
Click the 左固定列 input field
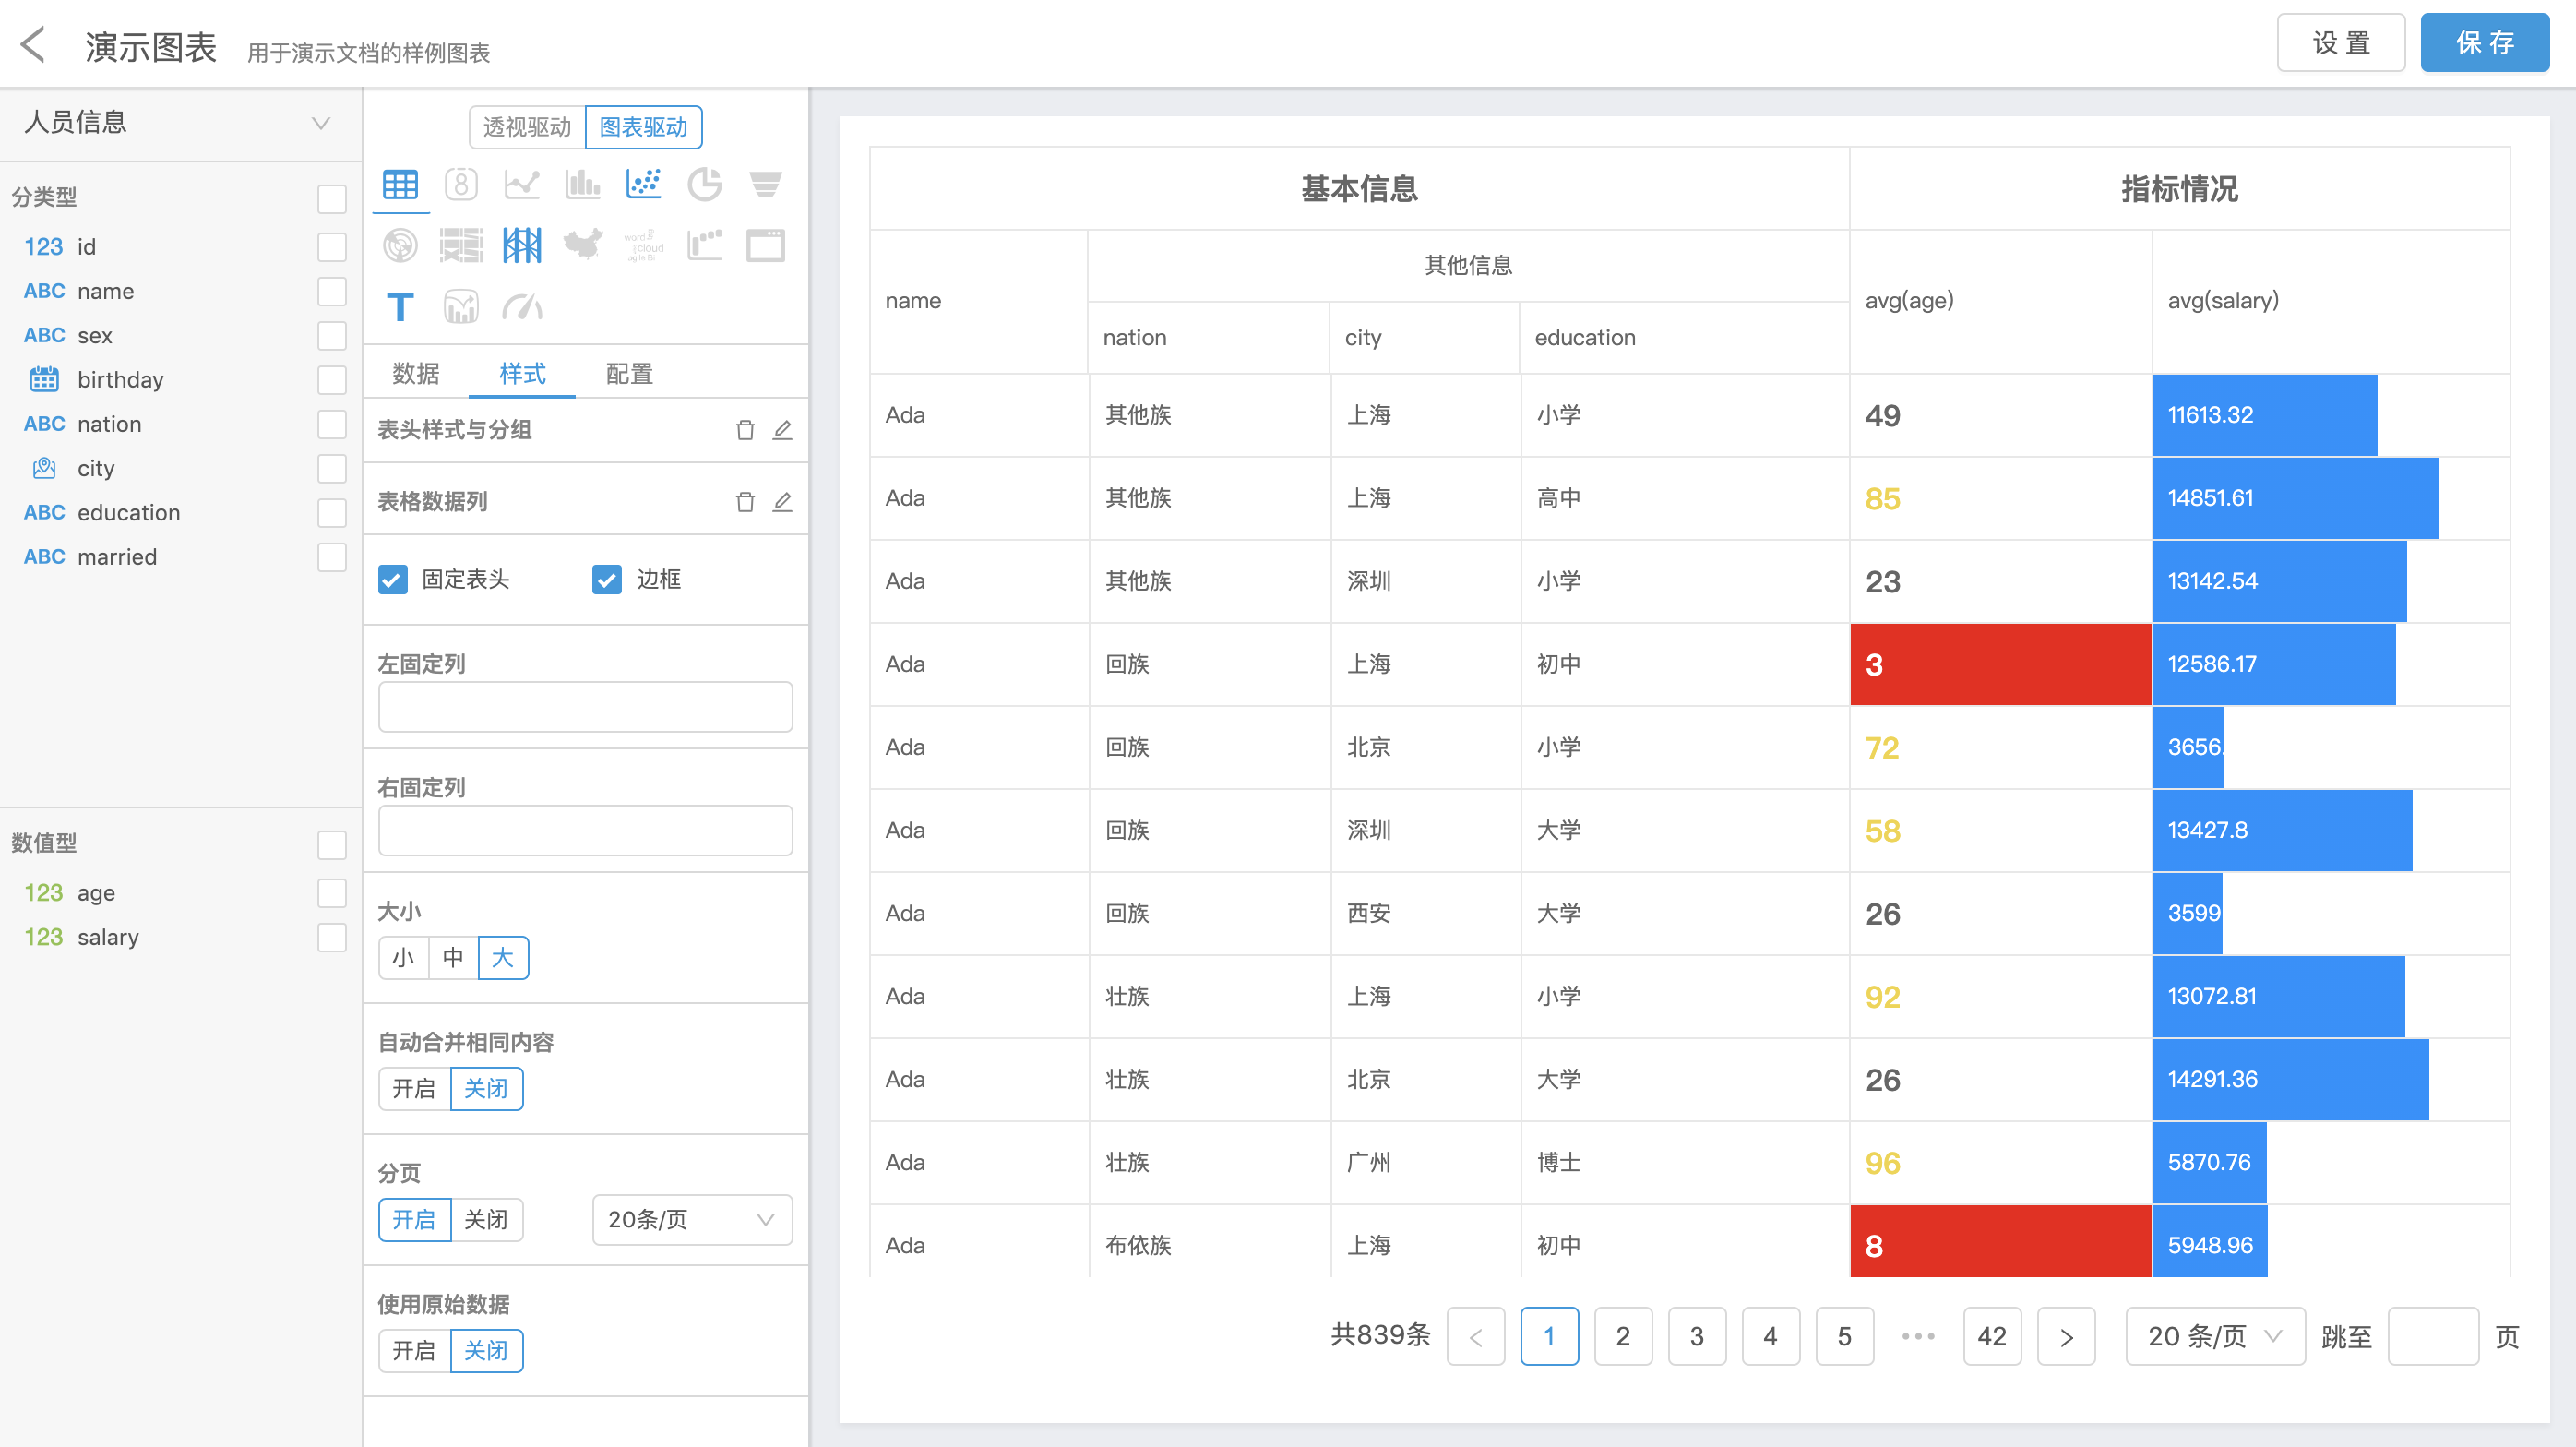585,707
